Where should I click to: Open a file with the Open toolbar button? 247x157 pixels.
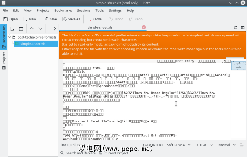(11, 19)
